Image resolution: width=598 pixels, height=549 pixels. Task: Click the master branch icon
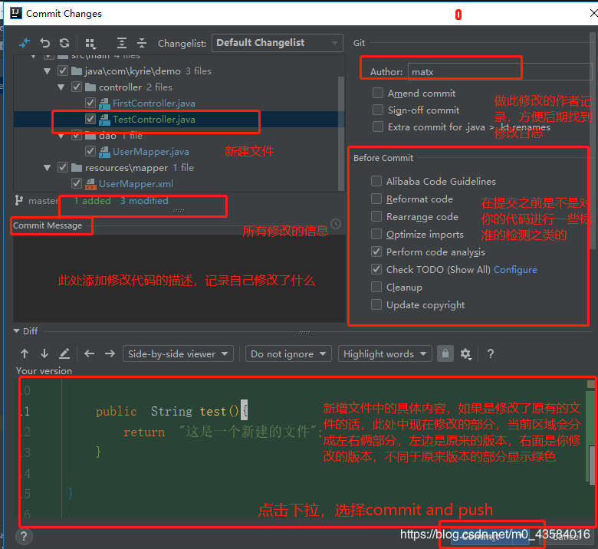click(18, 200)
